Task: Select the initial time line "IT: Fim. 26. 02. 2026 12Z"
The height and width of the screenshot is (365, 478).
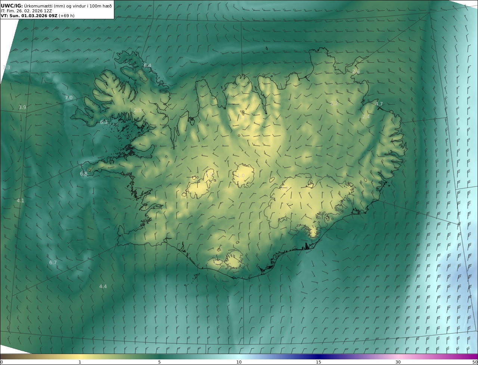Action: click(26, 11)
